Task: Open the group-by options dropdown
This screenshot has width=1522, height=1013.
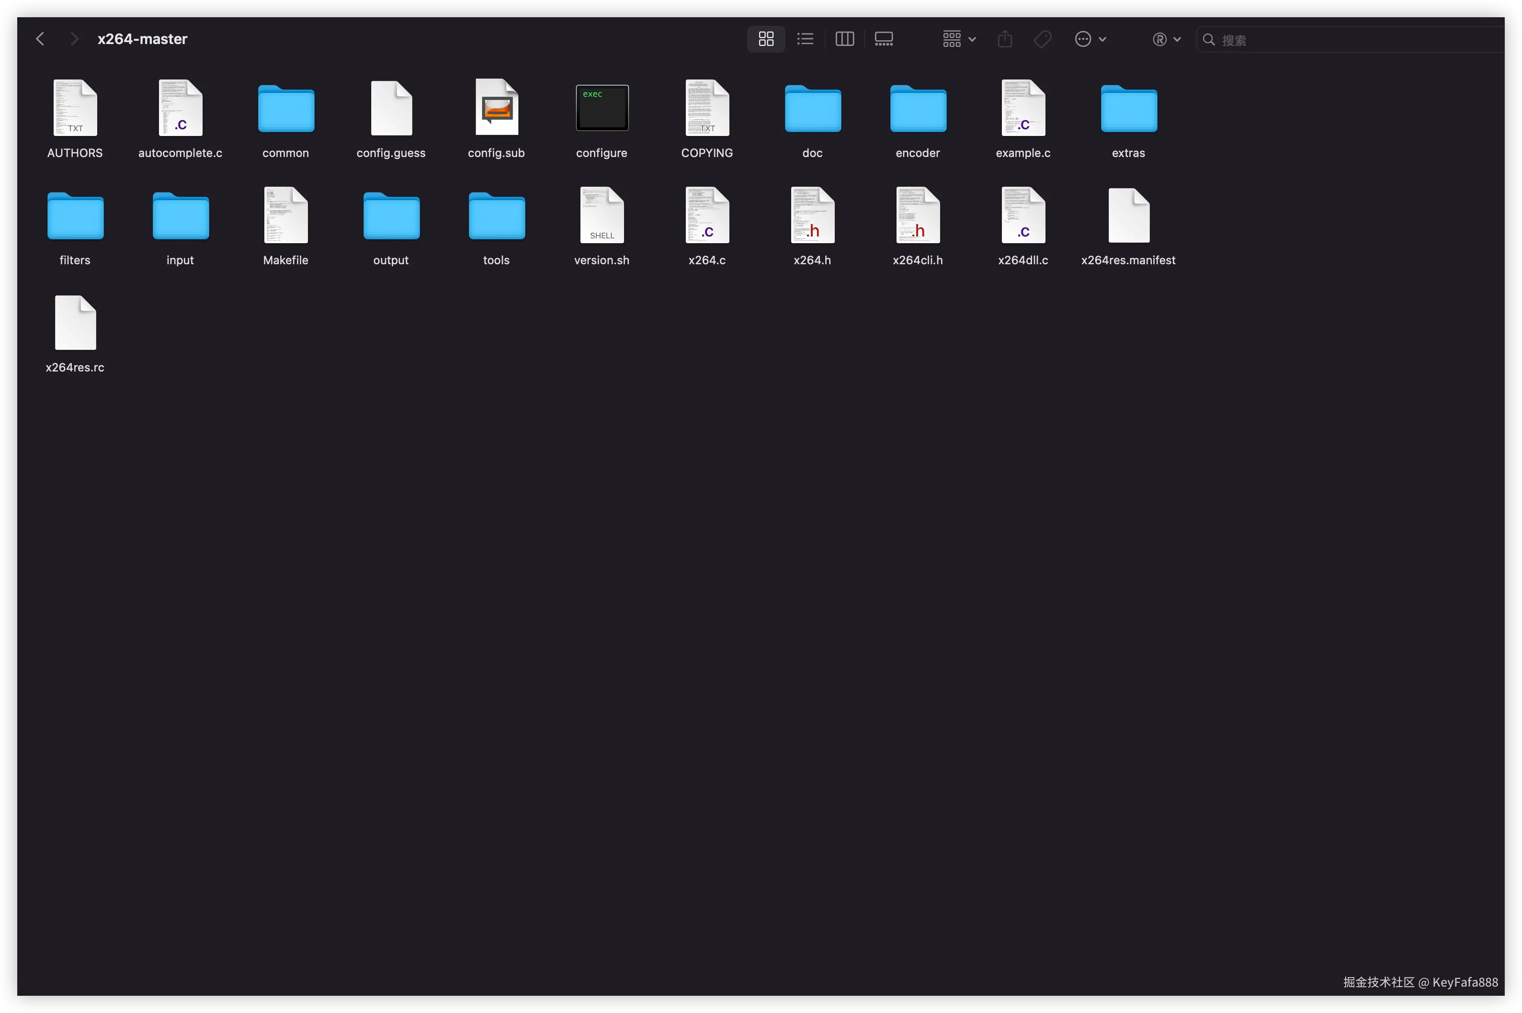Action: pyautogui.click(x=958, y=39)
